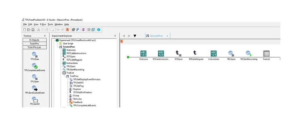The image size is (308, 128).
Task: Select TPLStartRecording in explorer tree
Action: point(73,70)
